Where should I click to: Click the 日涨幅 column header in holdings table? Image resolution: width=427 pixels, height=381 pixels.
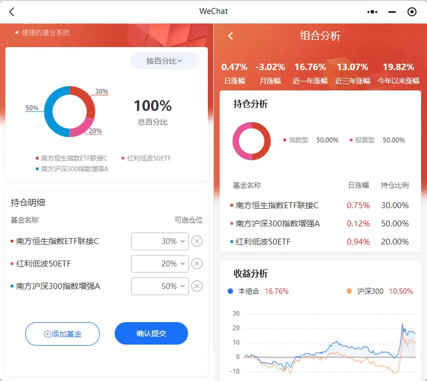[x=358, y=185]
